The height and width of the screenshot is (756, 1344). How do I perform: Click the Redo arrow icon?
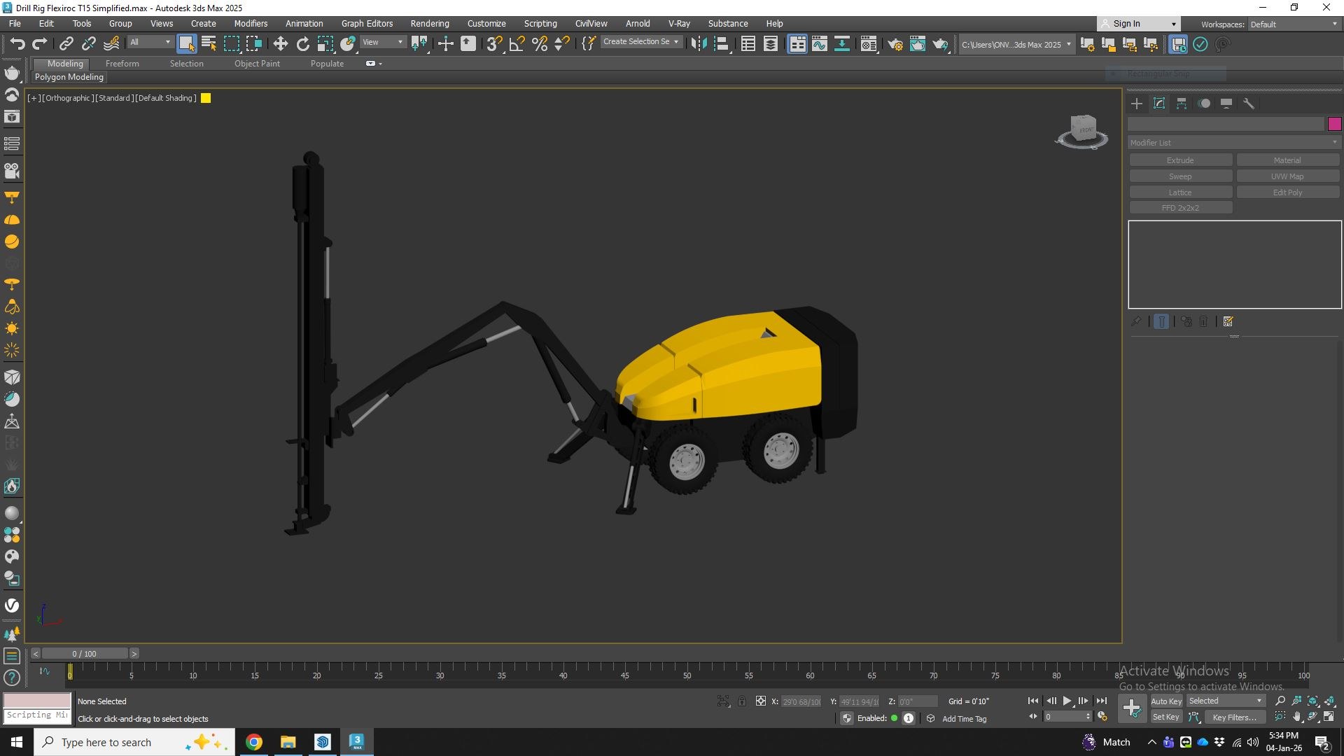[40, 44]
